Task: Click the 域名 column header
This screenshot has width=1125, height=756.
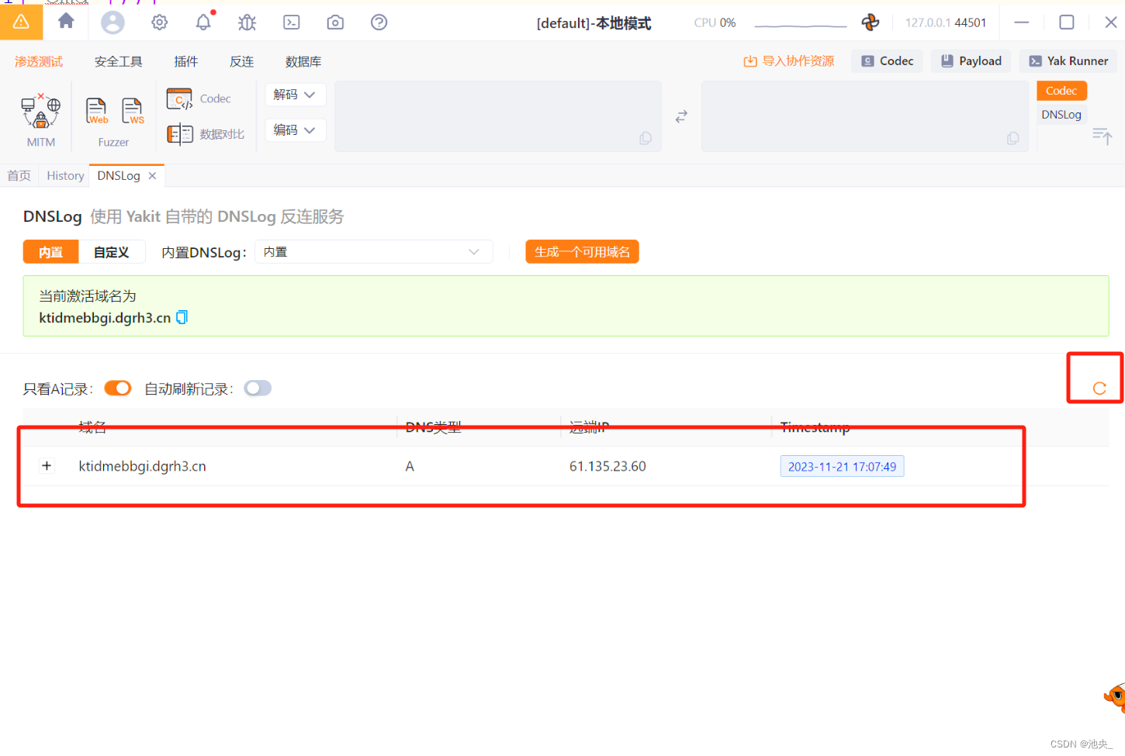Action: (x=92, y=427)
